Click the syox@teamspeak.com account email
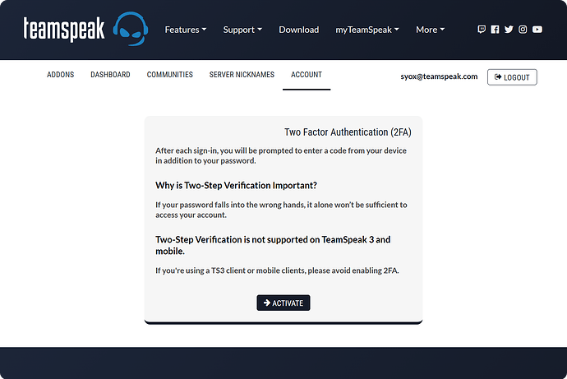This screenshot has width=567, height=379. pyautogui.click(x=438, y=76)
